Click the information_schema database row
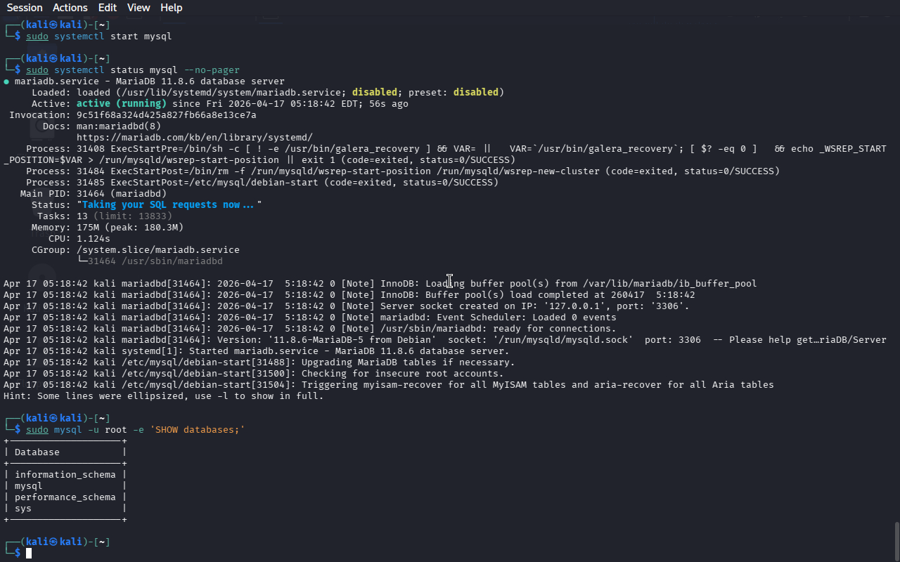 pyautogui.click(x=65, y=475)
